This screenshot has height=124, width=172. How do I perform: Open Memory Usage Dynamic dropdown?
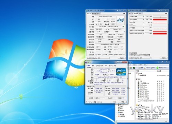pos(143,33)
